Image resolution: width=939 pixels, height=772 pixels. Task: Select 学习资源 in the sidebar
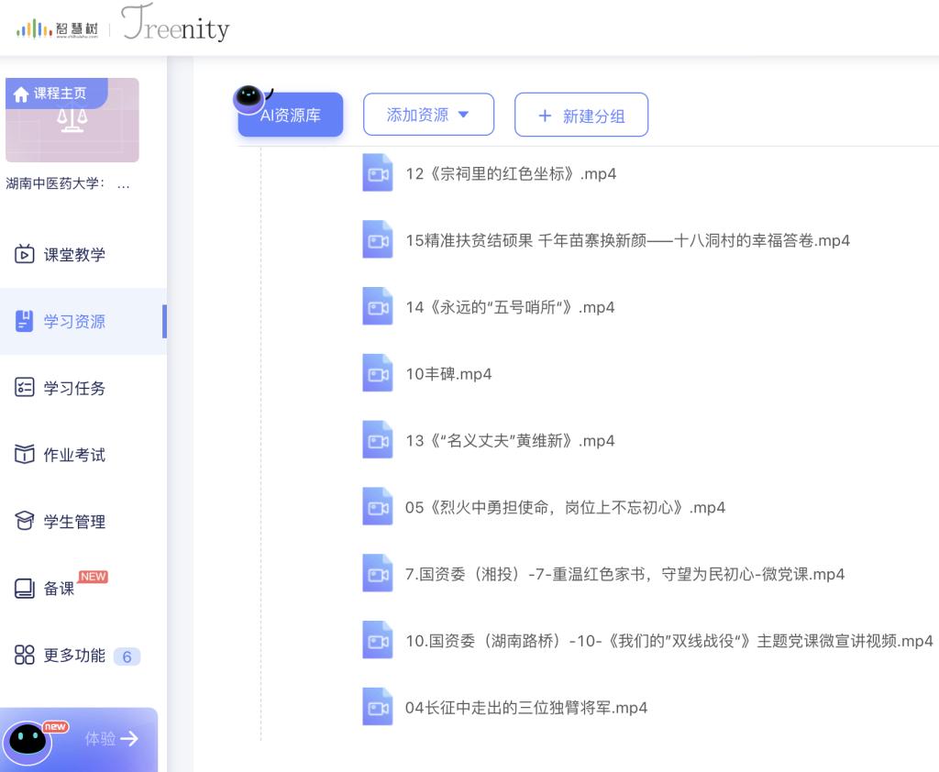pos(73,322)
